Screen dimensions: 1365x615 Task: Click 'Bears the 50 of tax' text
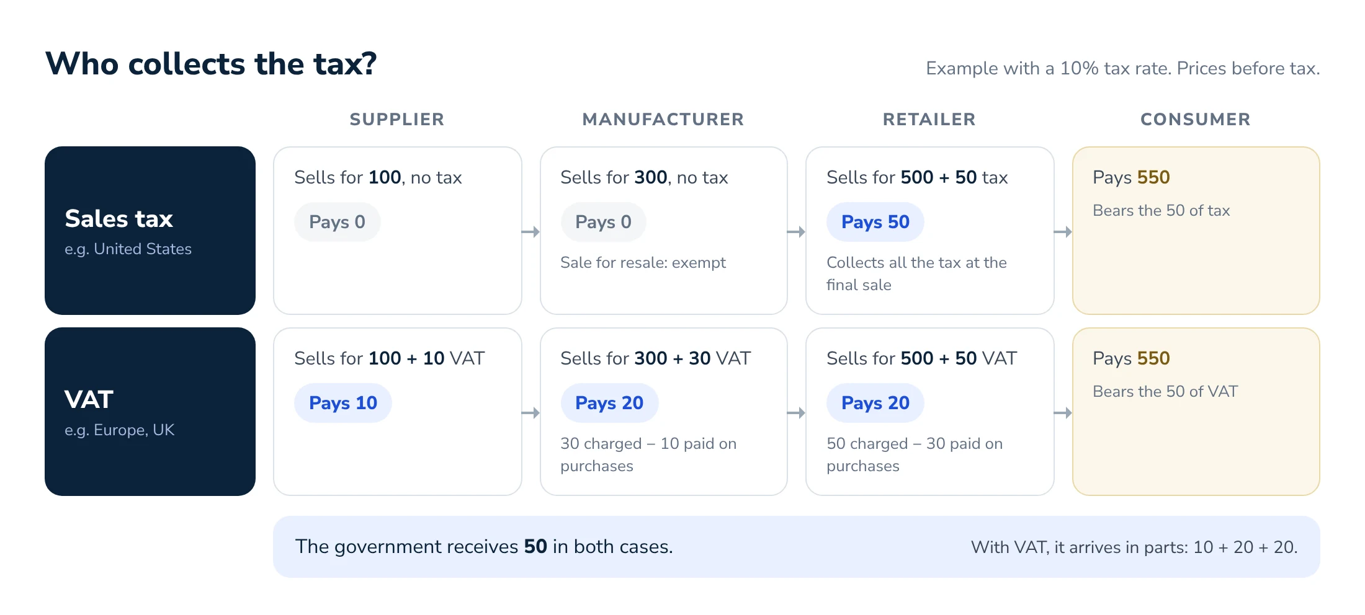(1161, 211)
